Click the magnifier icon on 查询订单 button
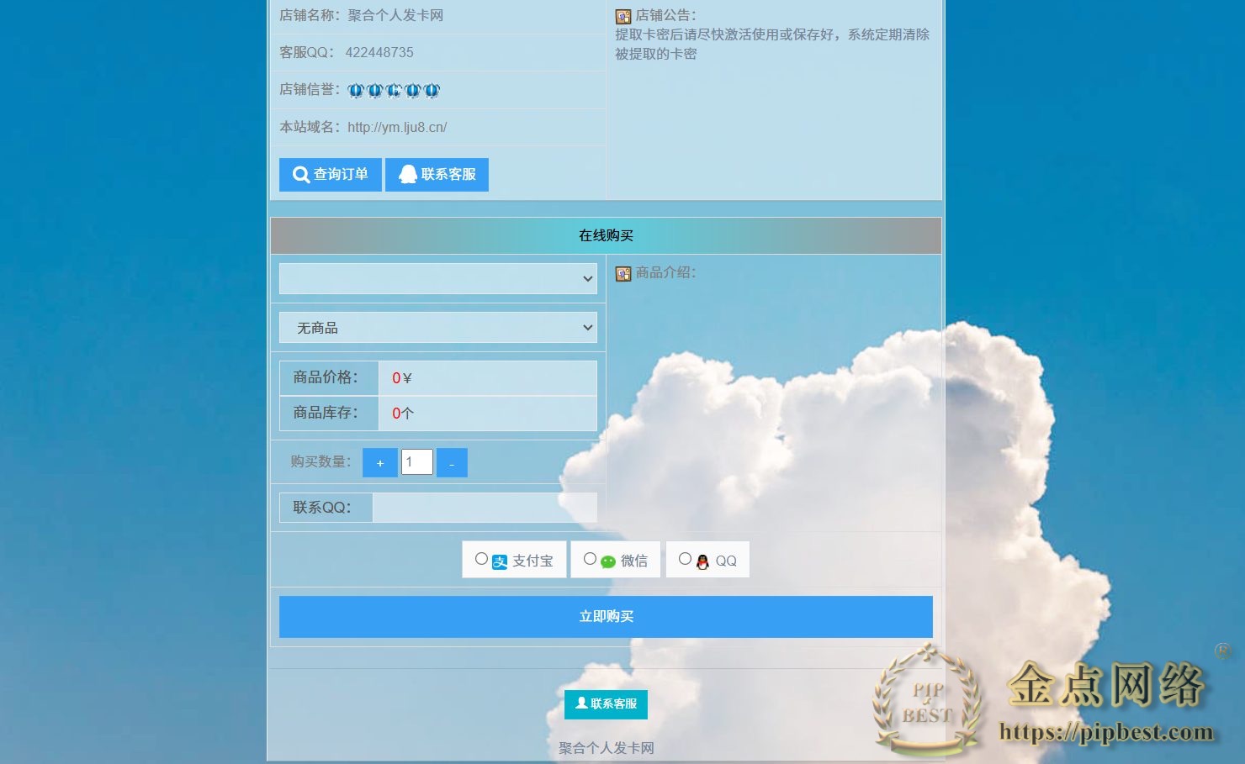 click(x=300, y=174)
